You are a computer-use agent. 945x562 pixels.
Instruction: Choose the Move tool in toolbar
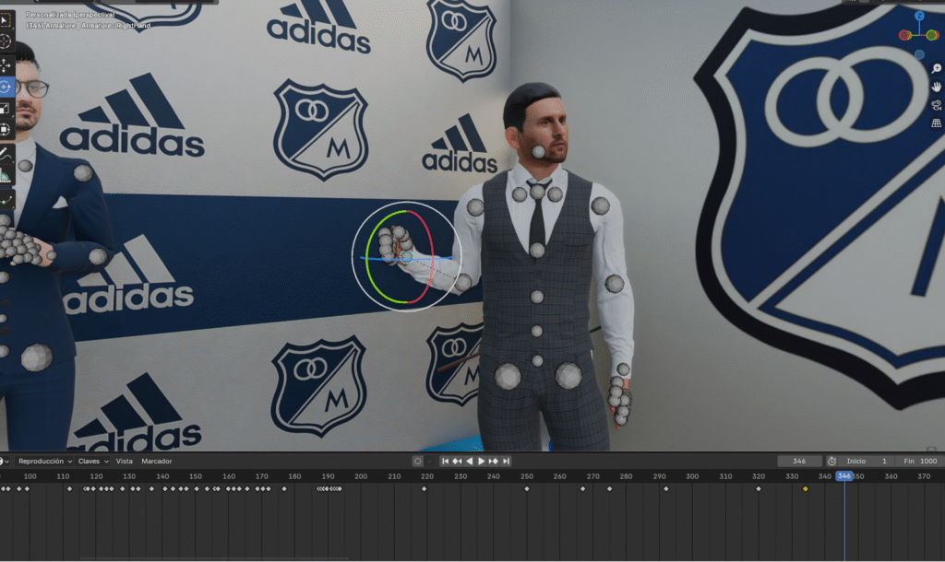pyautogui.click(x=6, y=65)
